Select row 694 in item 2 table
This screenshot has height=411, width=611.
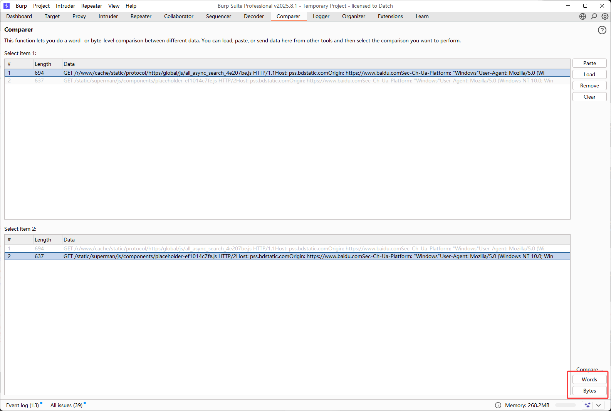coord(287,248)
